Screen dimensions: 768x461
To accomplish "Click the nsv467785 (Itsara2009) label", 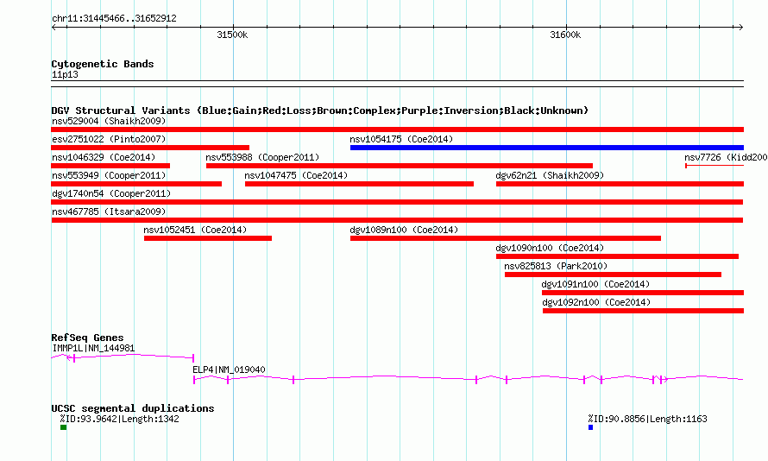I will click(x=109, y=212).
